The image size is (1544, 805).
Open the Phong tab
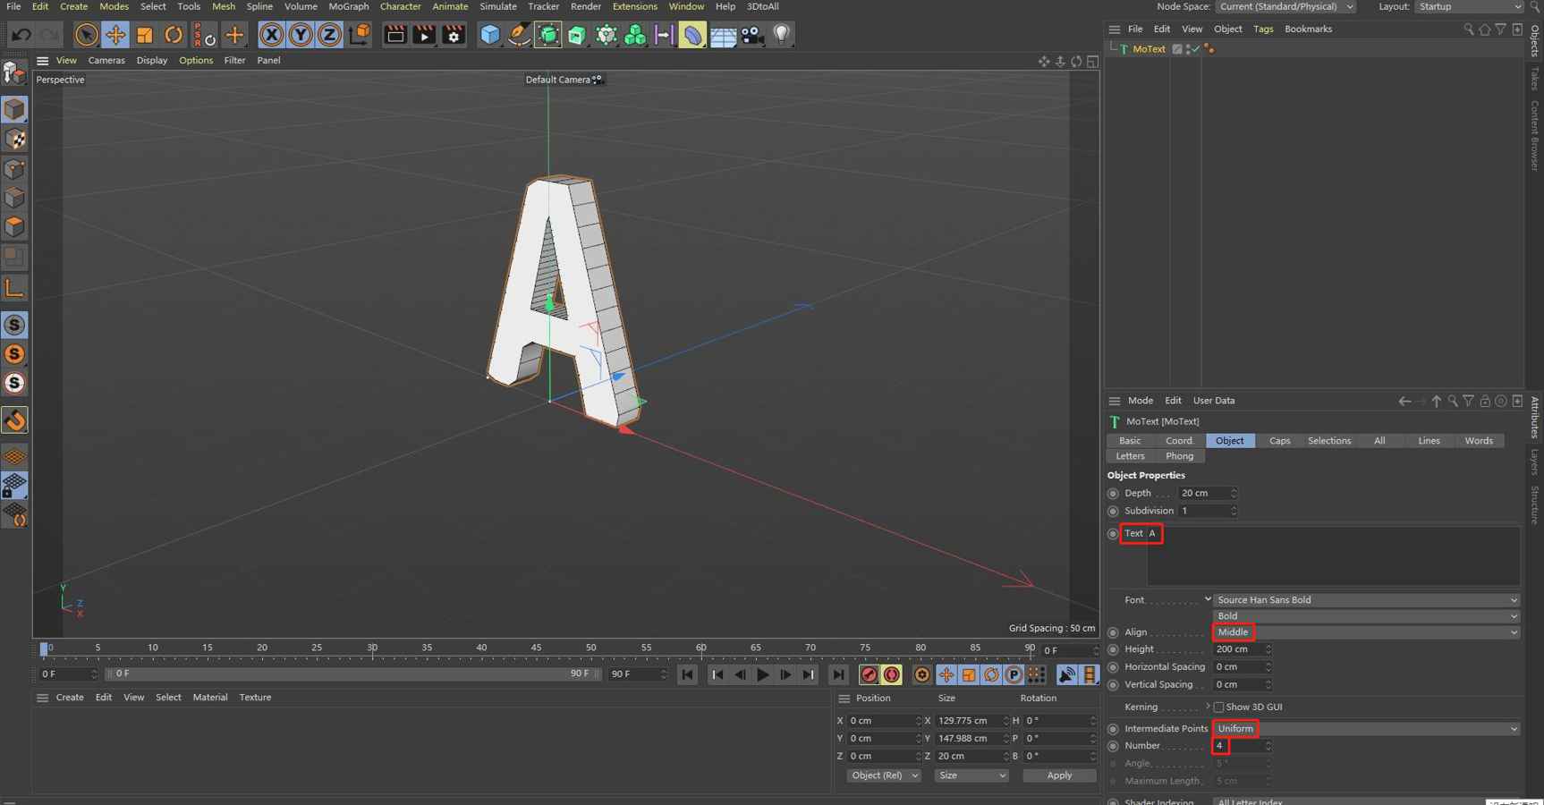pos(1179,456)
